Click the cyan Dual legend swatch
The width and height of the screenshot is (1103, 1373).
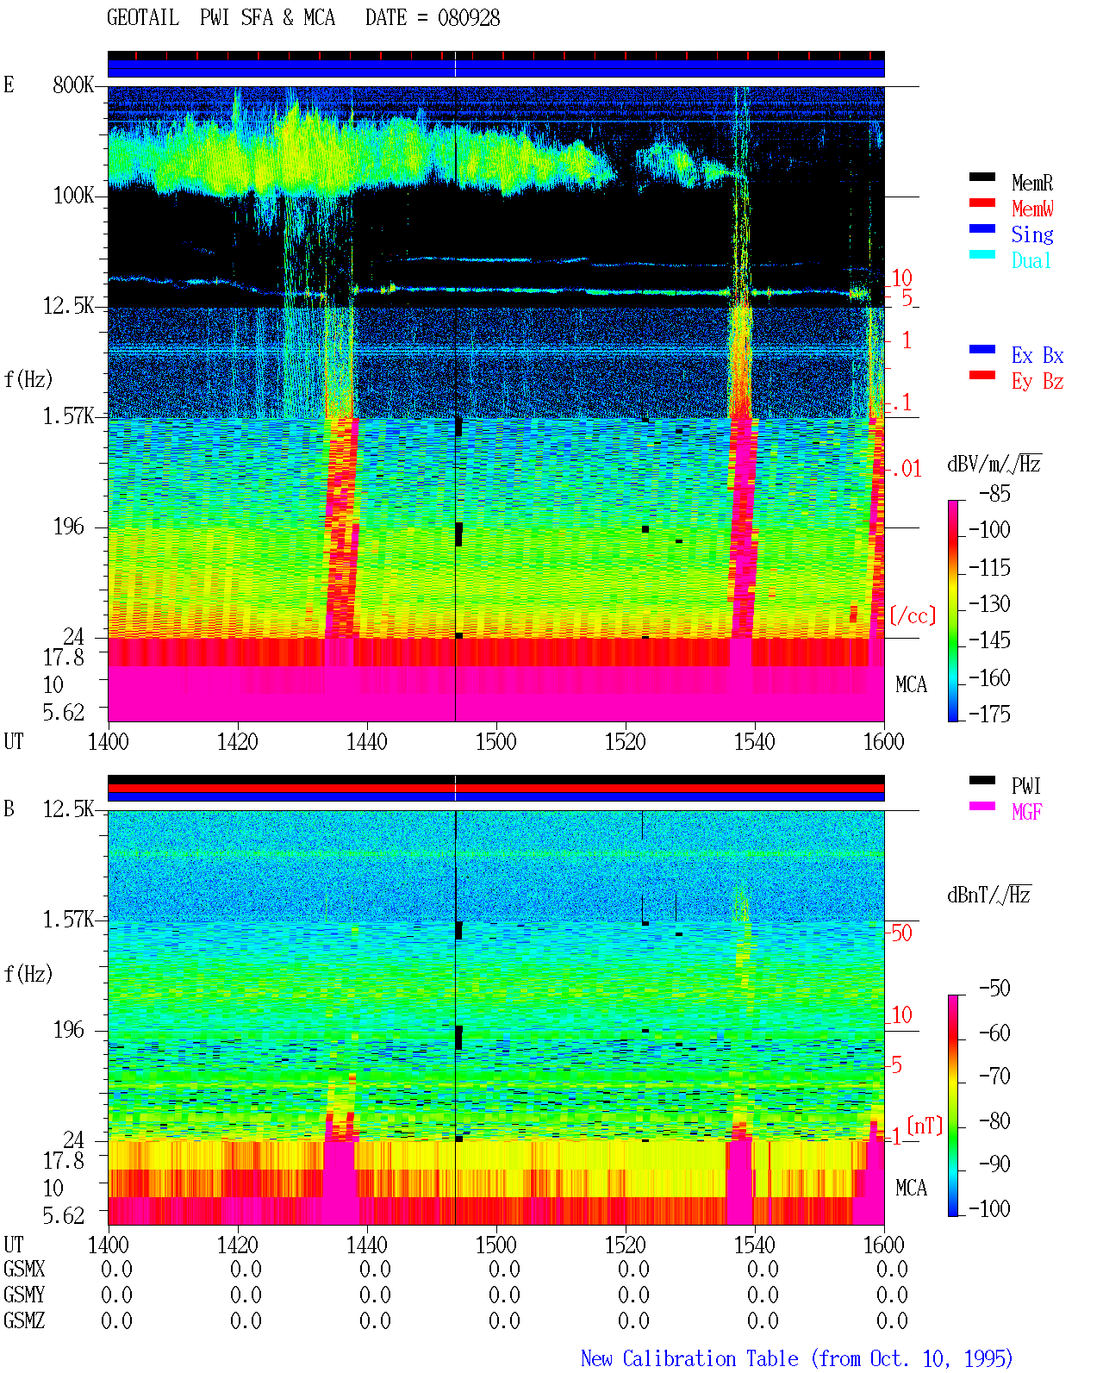coord(981,254)
